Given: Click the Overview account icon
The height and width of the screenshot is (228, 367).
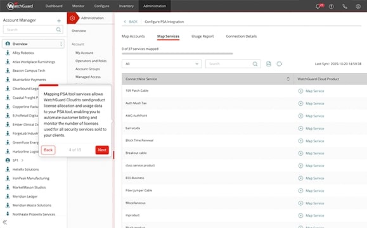Looking at the screenshot, I should [x=8, y=44].
